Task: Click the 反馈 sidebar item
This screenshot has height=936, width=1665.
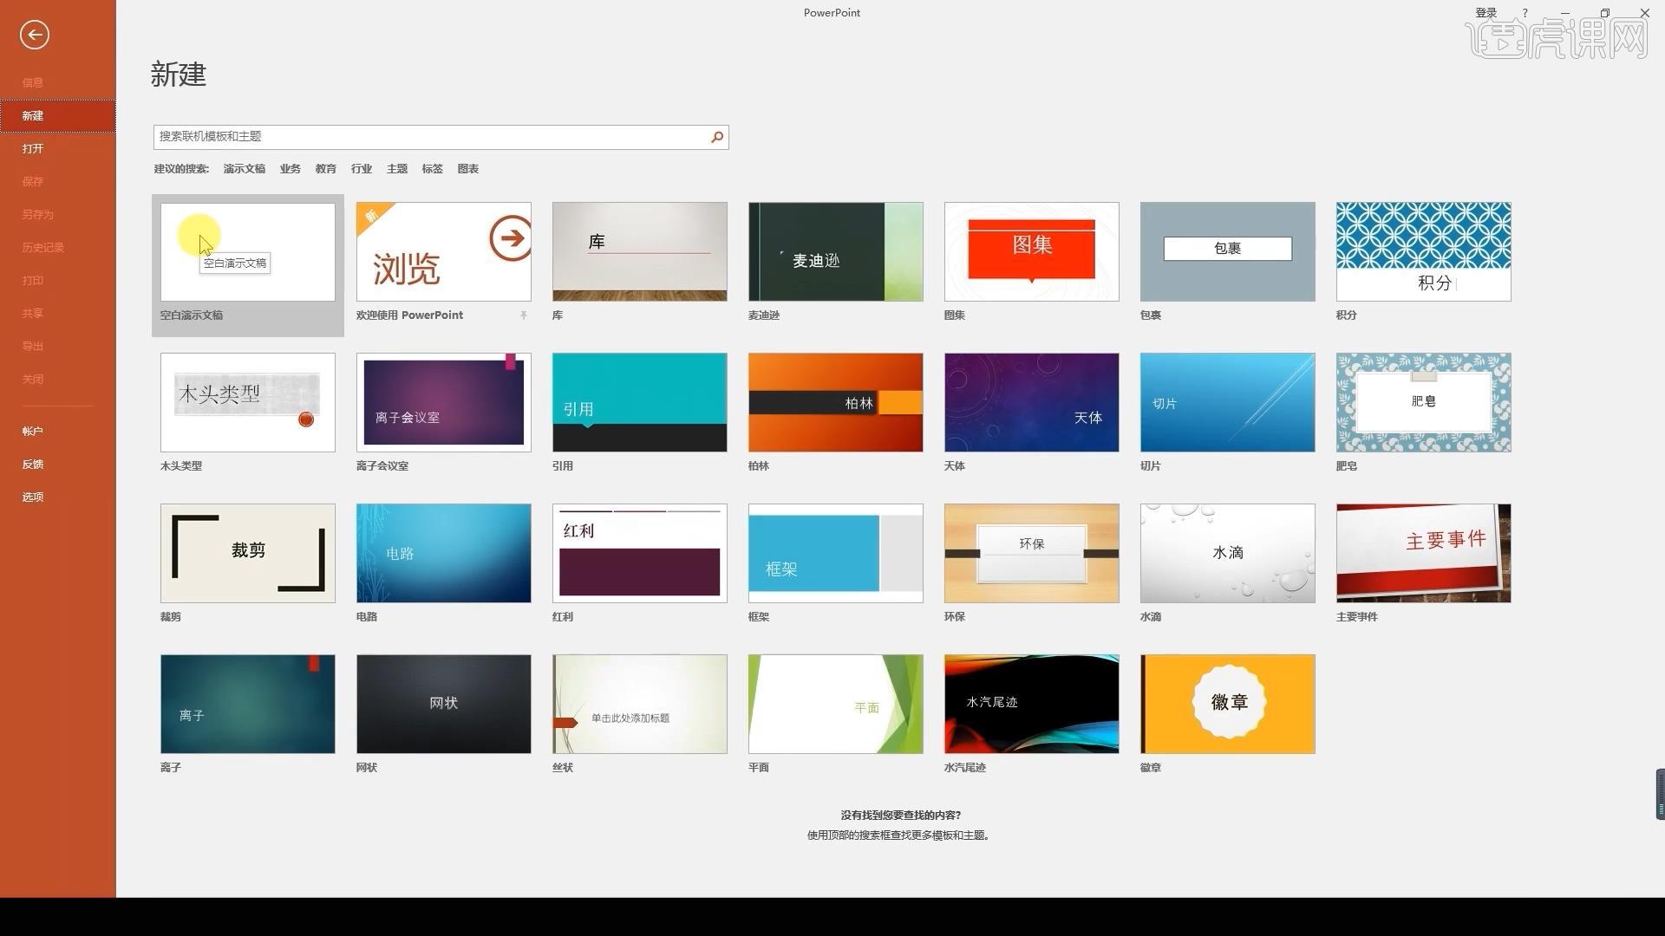Action: (x=33, y=464)
